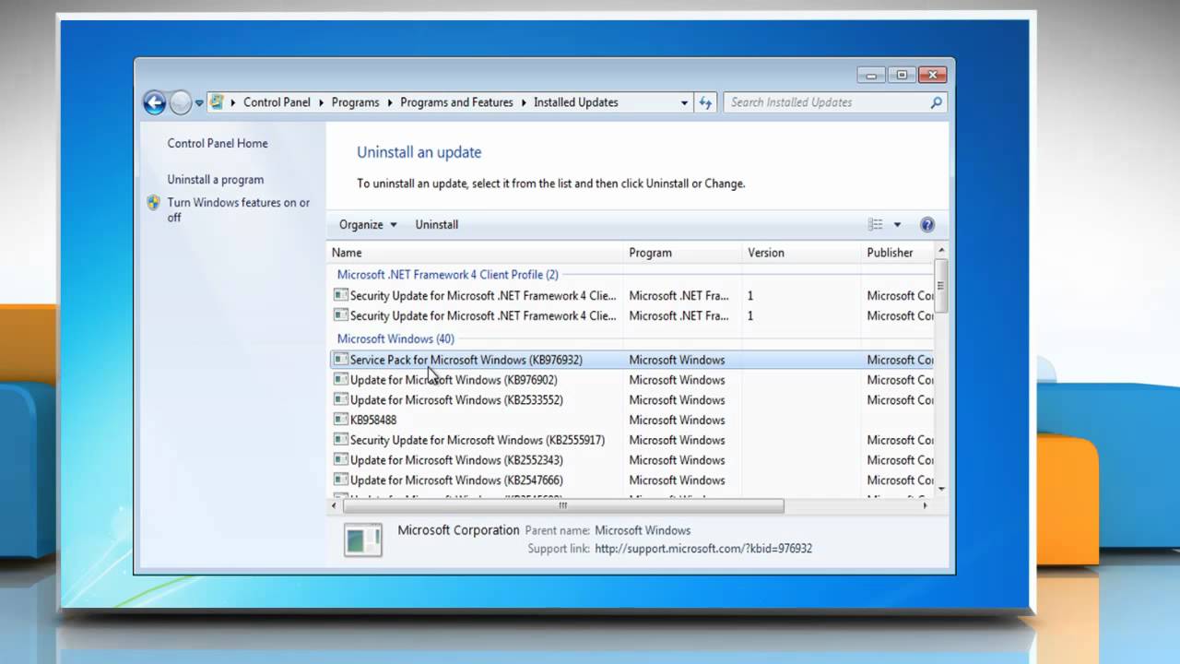Expand the address bar history dropdown

[684, 102]
